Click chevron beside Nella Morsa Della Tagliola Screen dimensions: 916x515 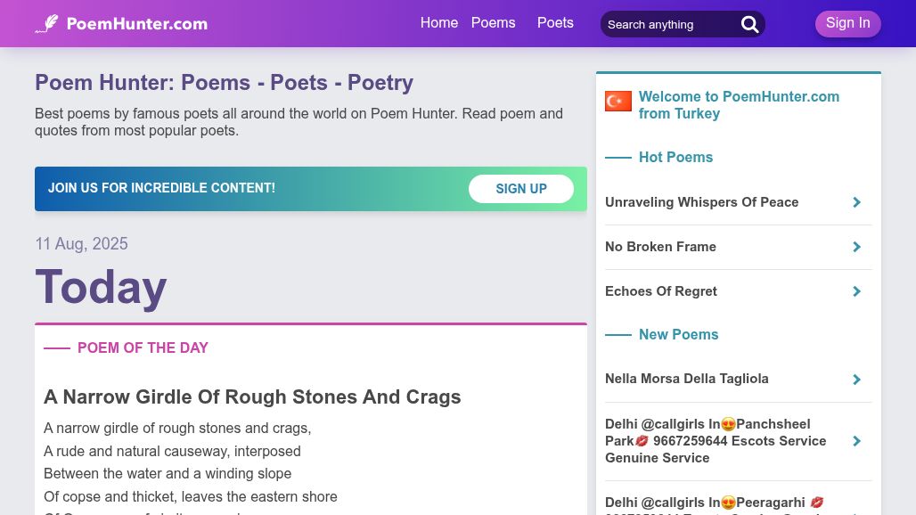(856, 380)
